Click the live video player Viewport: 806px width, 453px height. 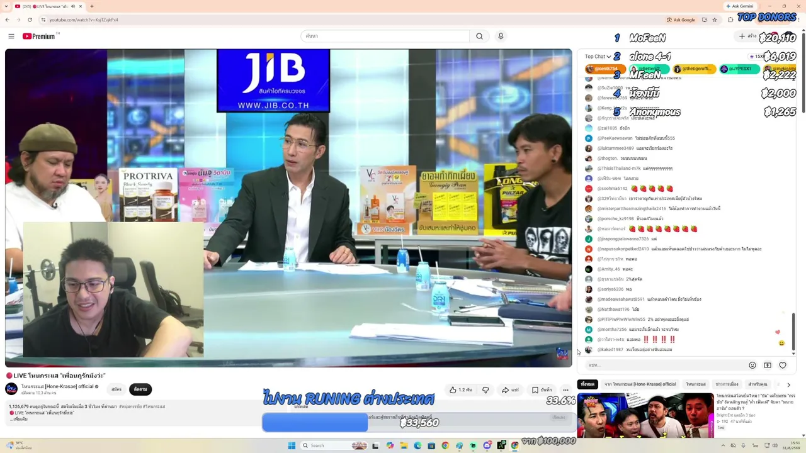click(x=288, y=208)
